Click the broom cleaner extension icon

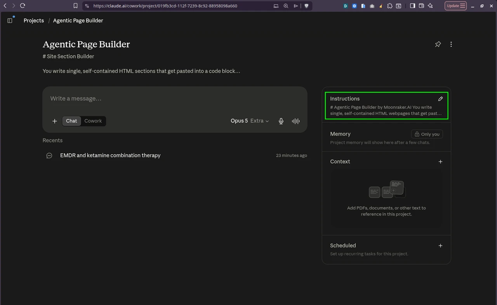[x=381, y=6]
